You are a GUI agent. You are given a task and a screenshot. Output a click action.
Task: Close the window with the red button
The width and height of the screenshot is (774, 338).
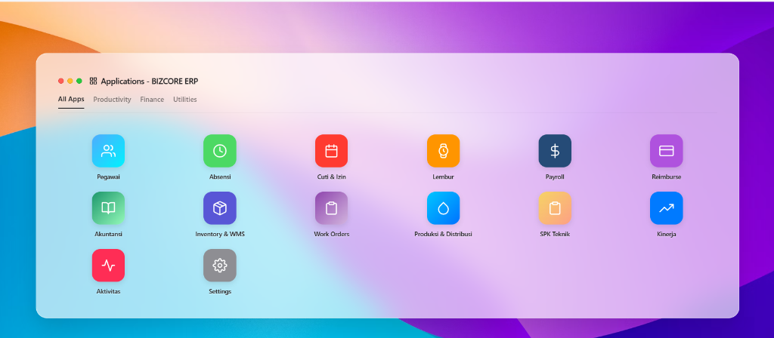(x=61, y=81)
